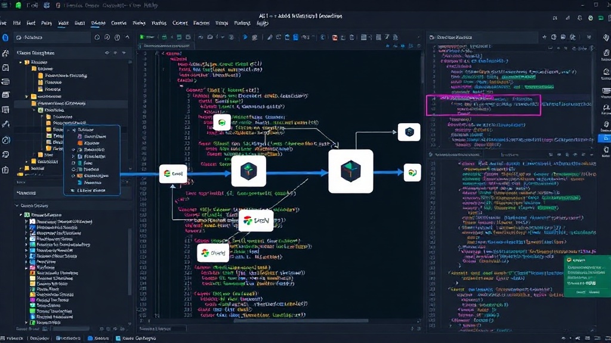Click the green app icon in title bar

(18, 5)
